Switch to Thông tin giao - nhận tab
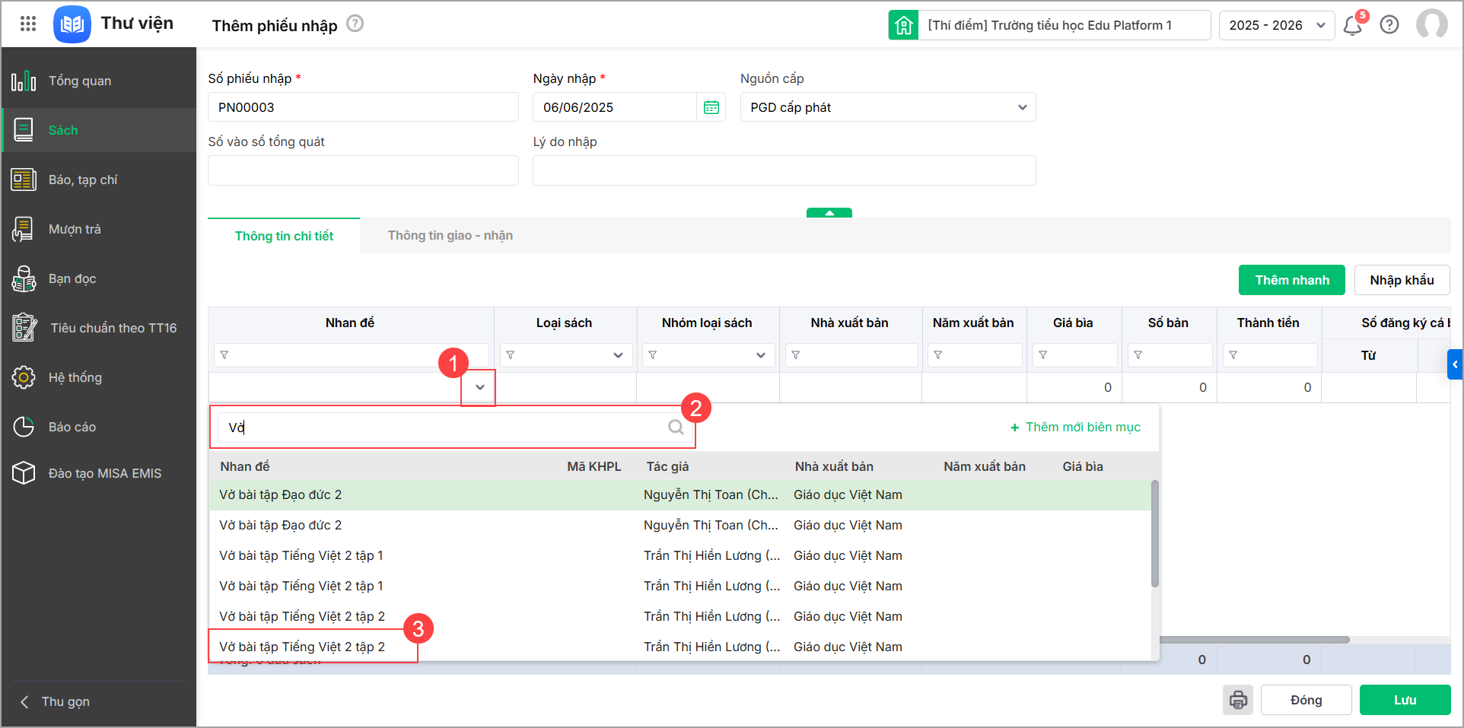This screenshot has width=1464, height=728. pos(450,236)
